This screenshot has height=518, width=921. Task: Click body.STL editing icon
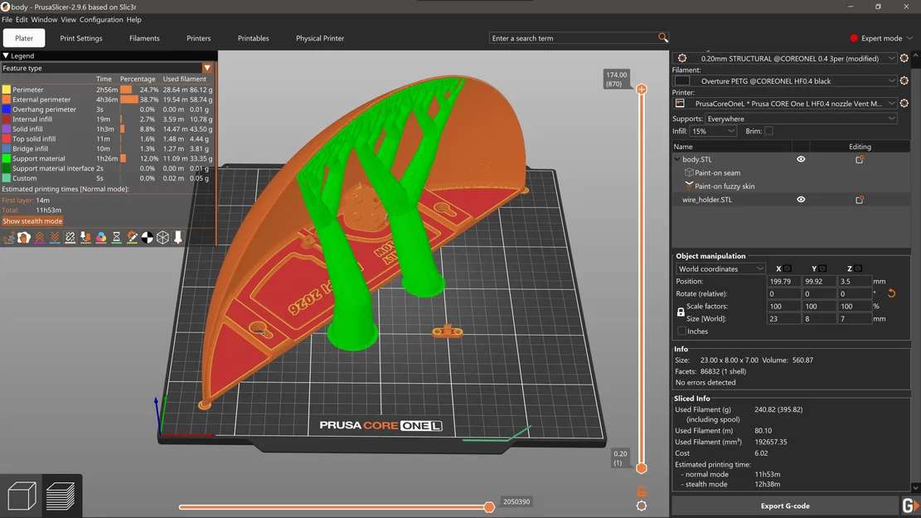point(860,159)
